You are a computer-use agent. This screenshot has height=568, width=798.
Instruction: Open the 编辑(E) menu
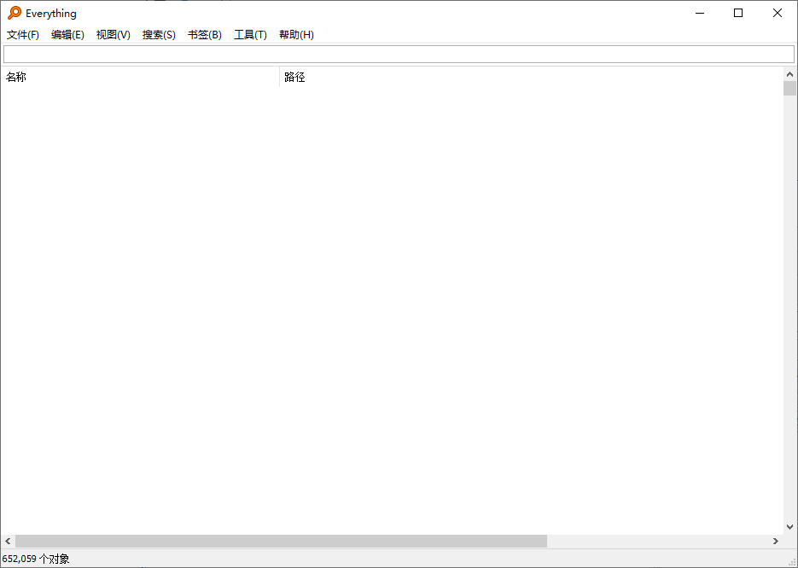click(x=67, y=34)
